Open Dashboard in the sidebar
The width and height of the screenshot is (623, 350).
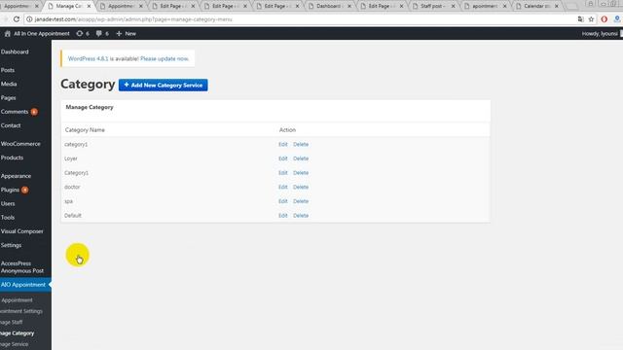point(15,52)
